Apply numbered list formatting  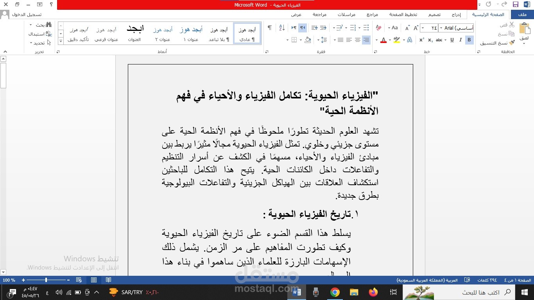click(353, 28)
